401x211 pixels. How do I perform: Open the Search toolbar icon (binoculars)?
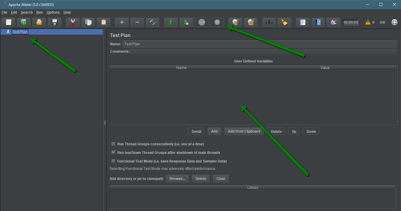269,22
